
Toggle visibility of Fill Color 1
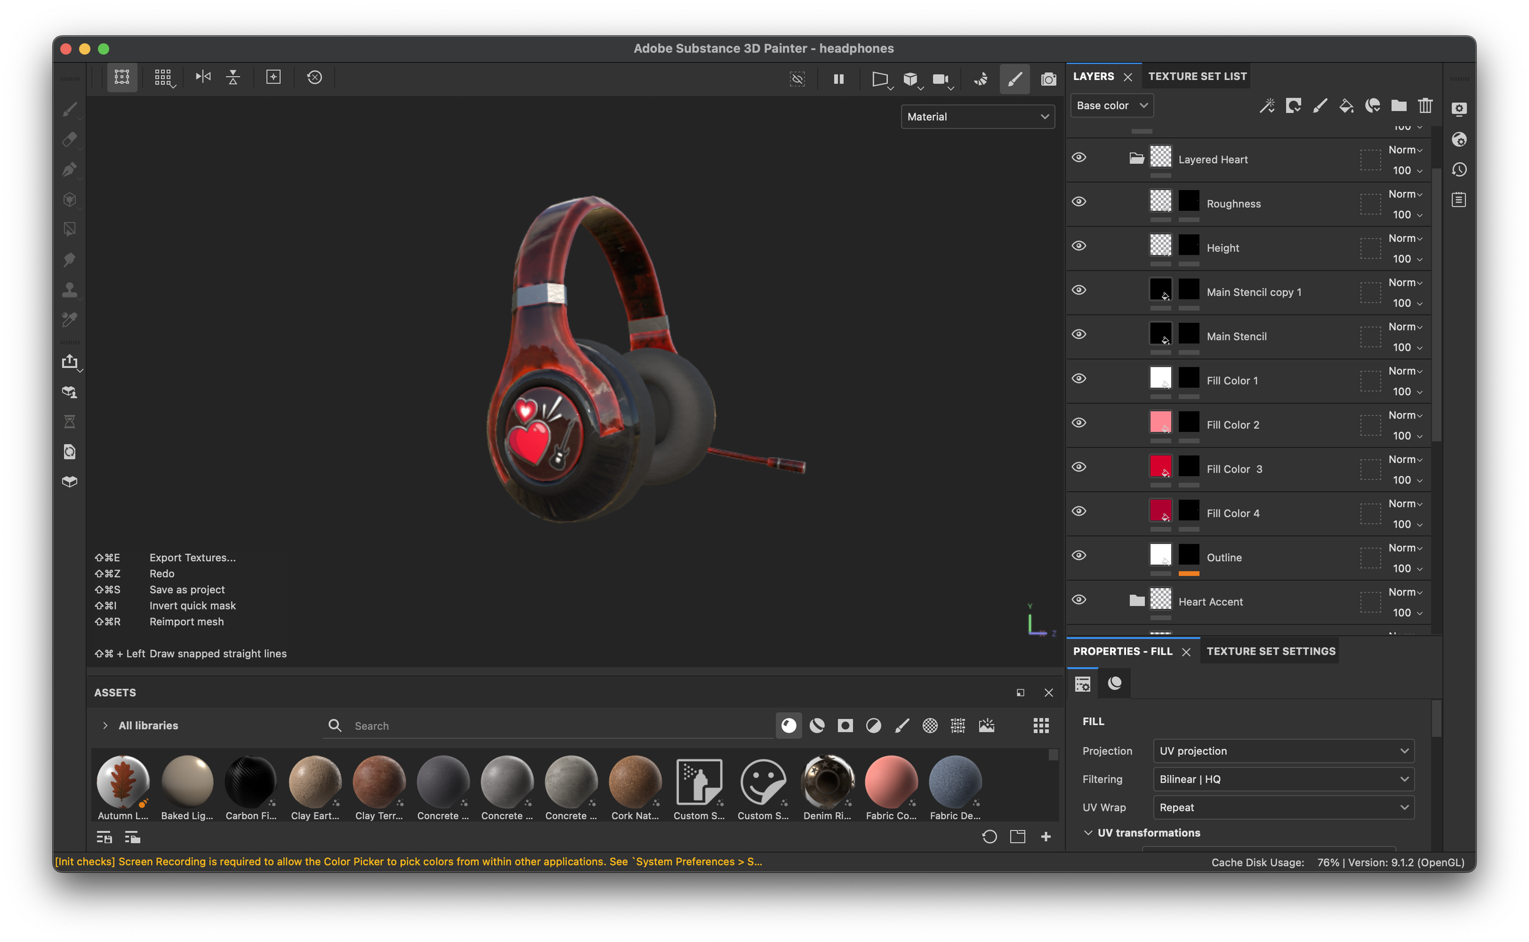[1079, 378]
